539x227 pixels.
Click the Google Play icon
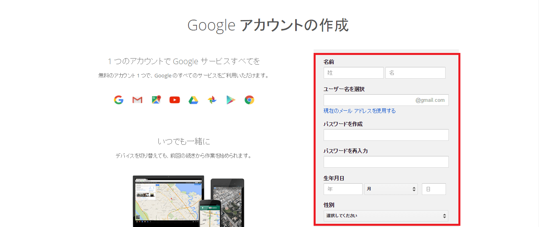(231, 100)
